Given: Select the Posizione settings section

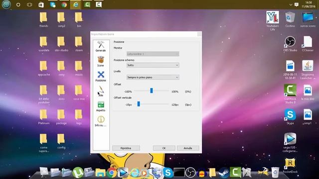Looking at the screenshot, I should coord(101,77).
